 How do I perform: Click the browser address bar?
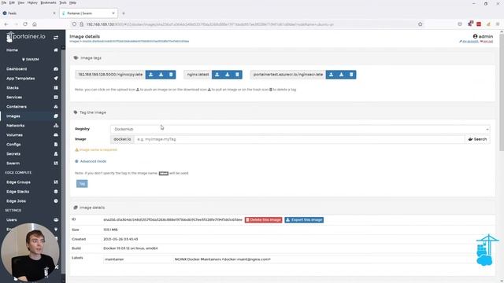pos(244,24)
